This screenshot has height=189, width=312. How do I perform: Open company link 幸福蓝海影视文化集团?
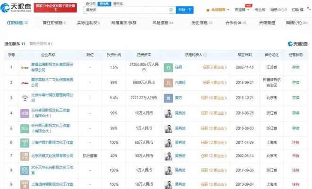[52, 67]
